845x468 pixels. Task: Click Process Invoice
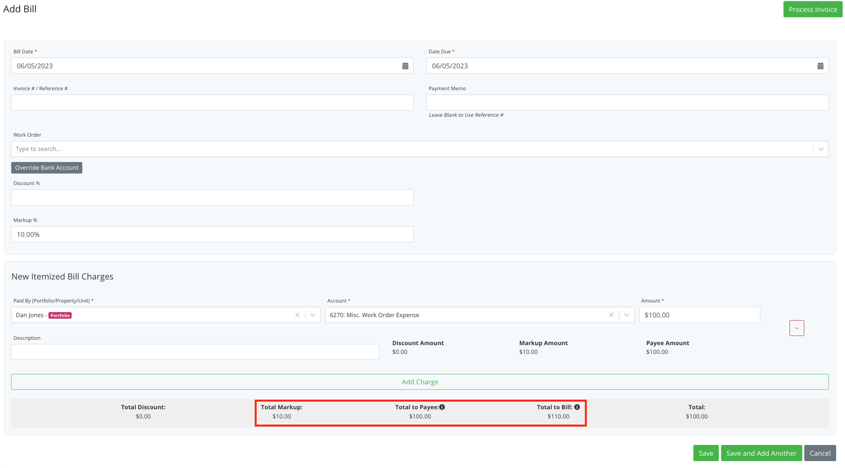813,9
